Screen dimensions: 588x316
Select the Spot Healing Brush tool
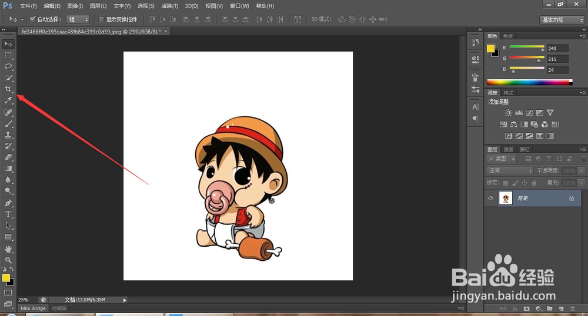8,112
